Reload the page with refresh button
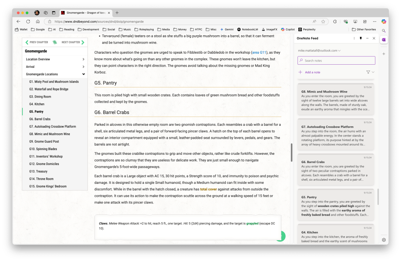Image resolution: width=401 pixels, height=261 pixels. (28, 22)
